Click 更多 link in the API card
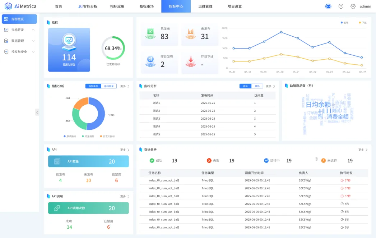This screenshot has height=238, width=376. tap(125, 150)
